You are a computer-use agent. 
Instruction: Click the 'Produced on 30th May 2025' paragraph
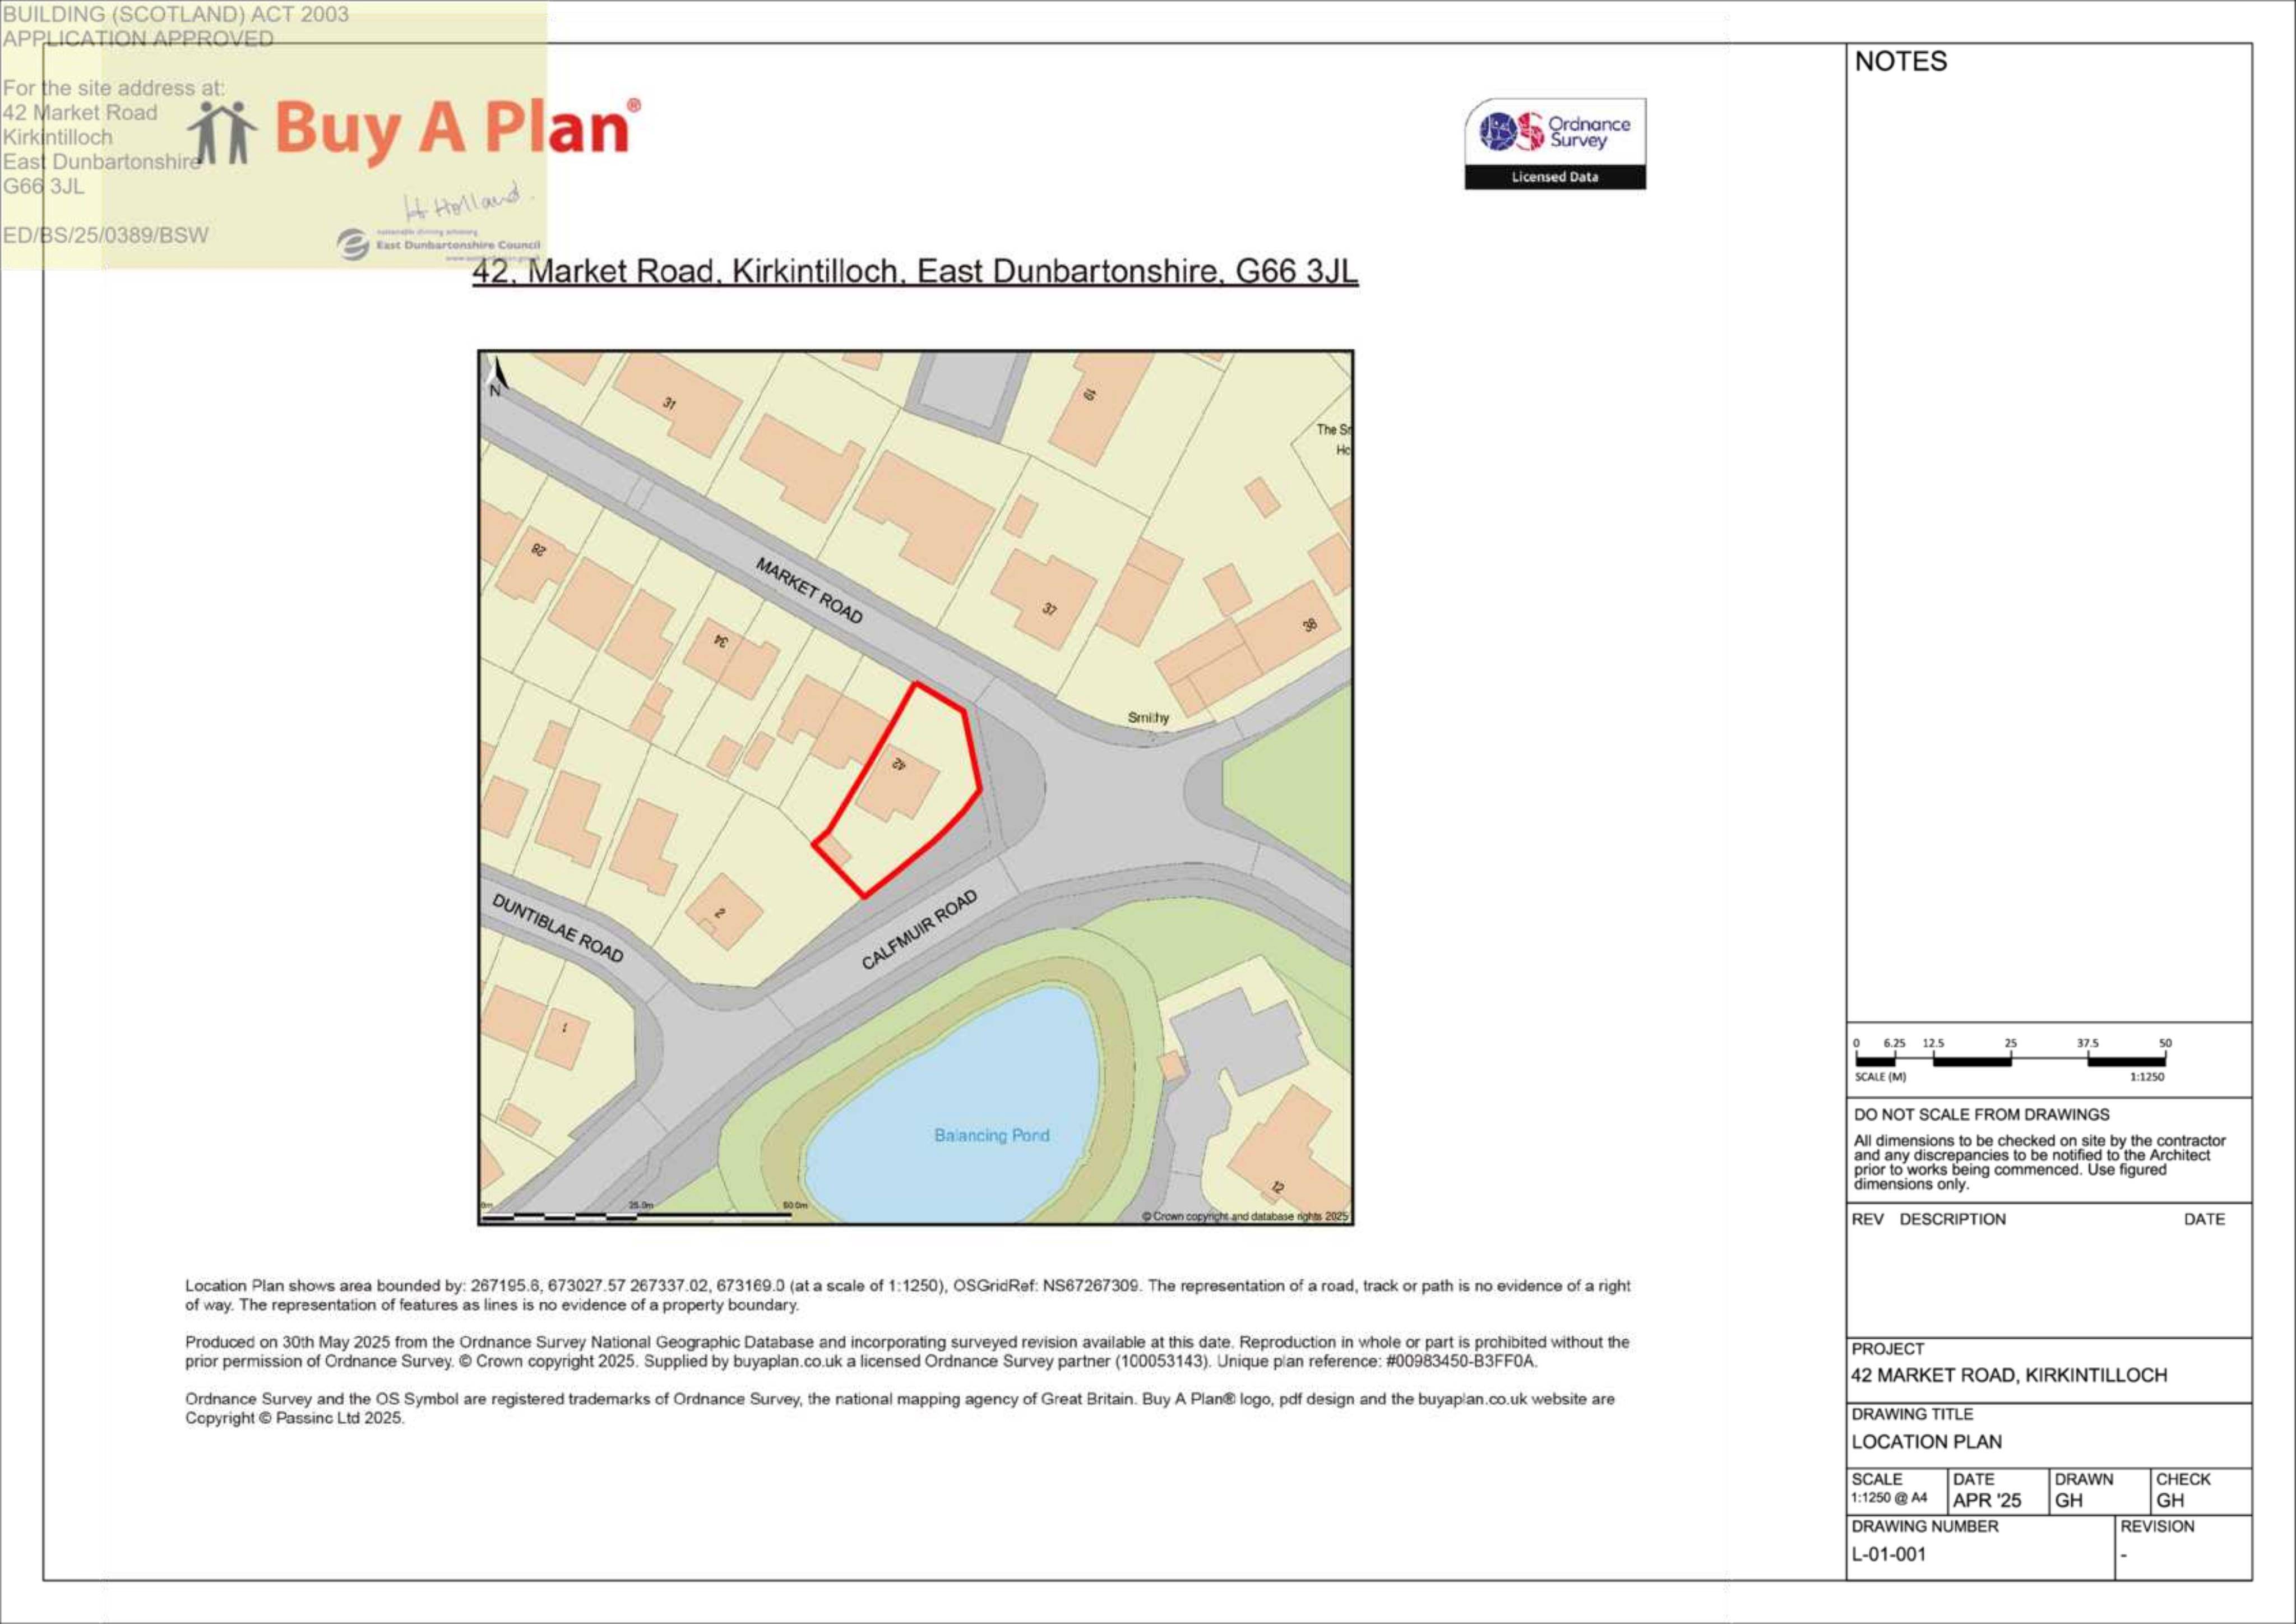[x=907, y=1352]
